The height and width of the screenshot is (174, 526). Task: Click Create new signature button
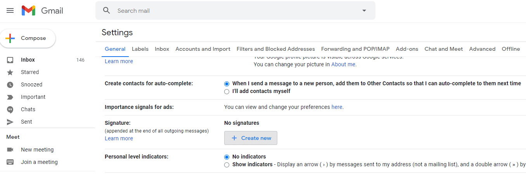[x=251, y=138]
